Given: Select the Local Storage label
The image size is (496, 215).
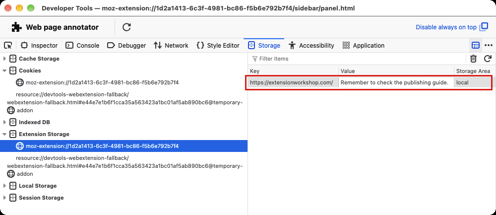Looking at the screenshot, I should click(x=38, y=186).
